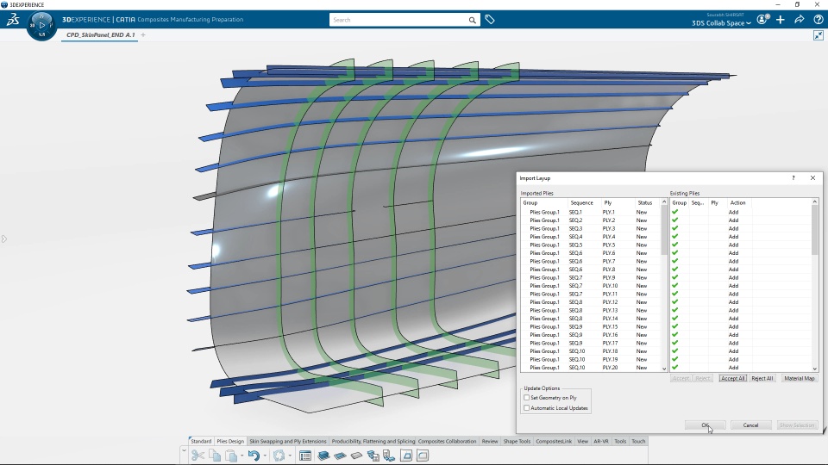Open the 3DS Collab Space dropdown

click(x=721, y=23)
